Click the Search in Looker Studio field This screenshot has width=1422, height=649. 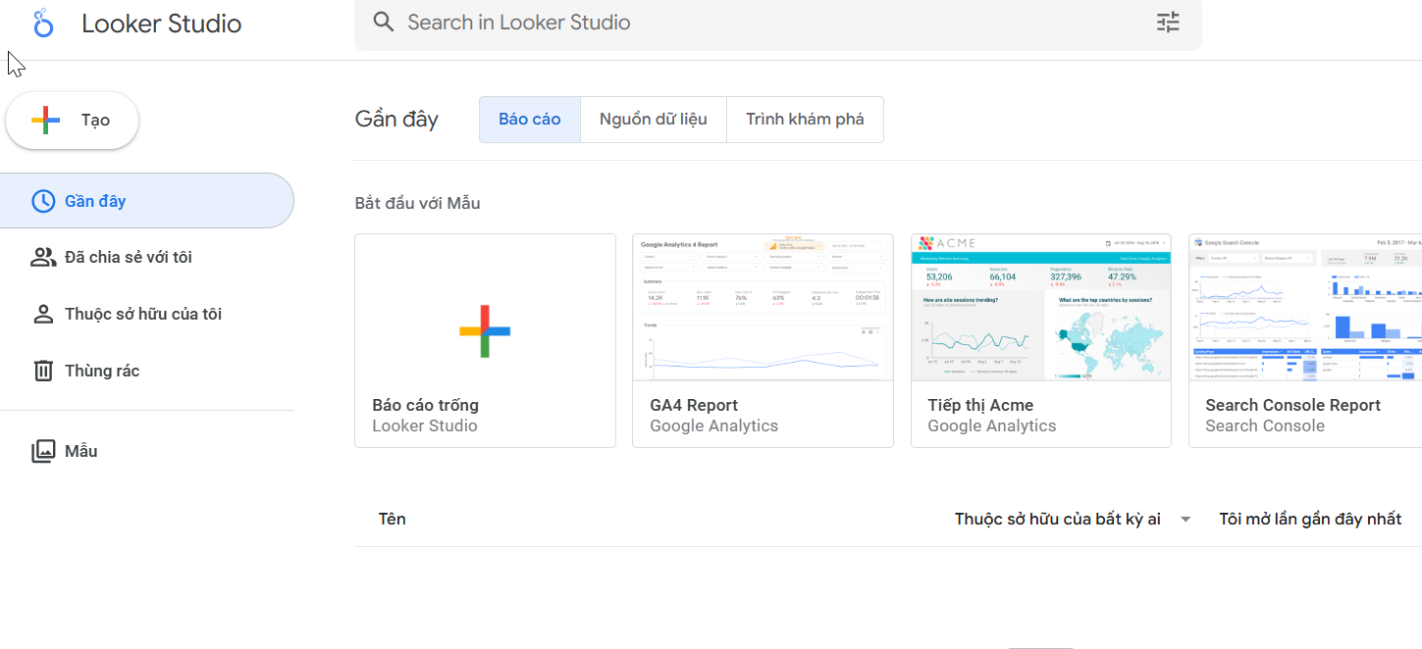[x=765, y=22]
